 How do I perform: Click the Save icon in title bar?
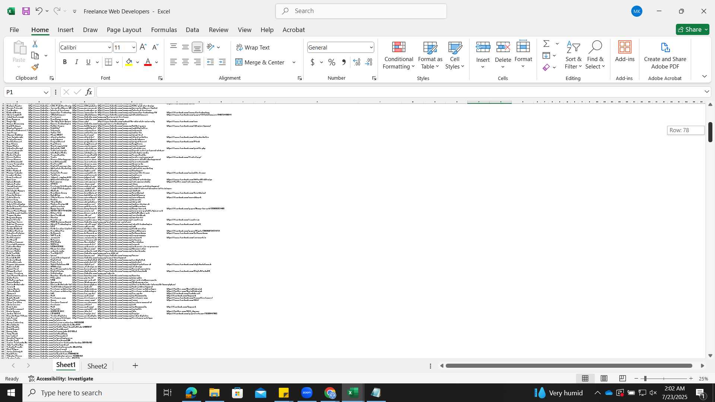pyautogui.click(x=26, y=11)
